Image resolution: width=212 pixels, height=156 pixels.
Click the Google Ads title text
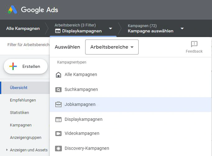click(39, 10)
